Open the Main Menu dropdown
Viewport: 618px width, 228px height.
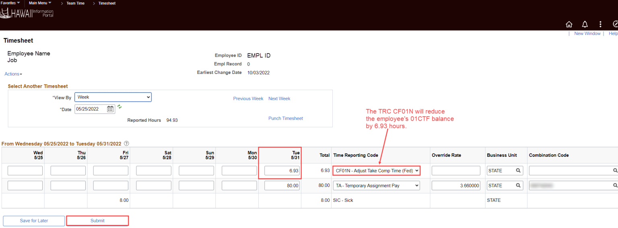[x=40, y=3]
